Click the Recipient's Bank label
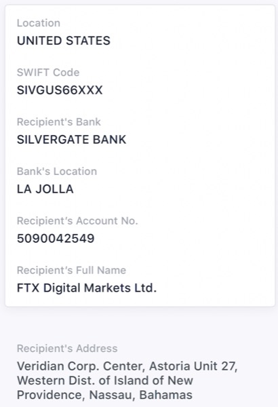Viewport: 278px width, 407px height. [x=59, y=122]
